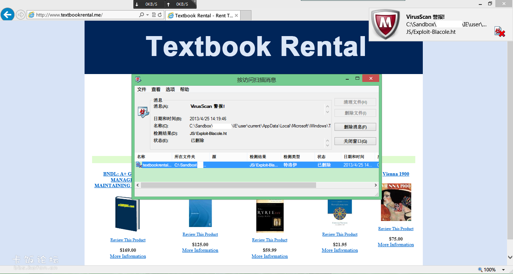Open a new blank tab
Viewport: 513px width, 274px height.
[x=245, y=15]
